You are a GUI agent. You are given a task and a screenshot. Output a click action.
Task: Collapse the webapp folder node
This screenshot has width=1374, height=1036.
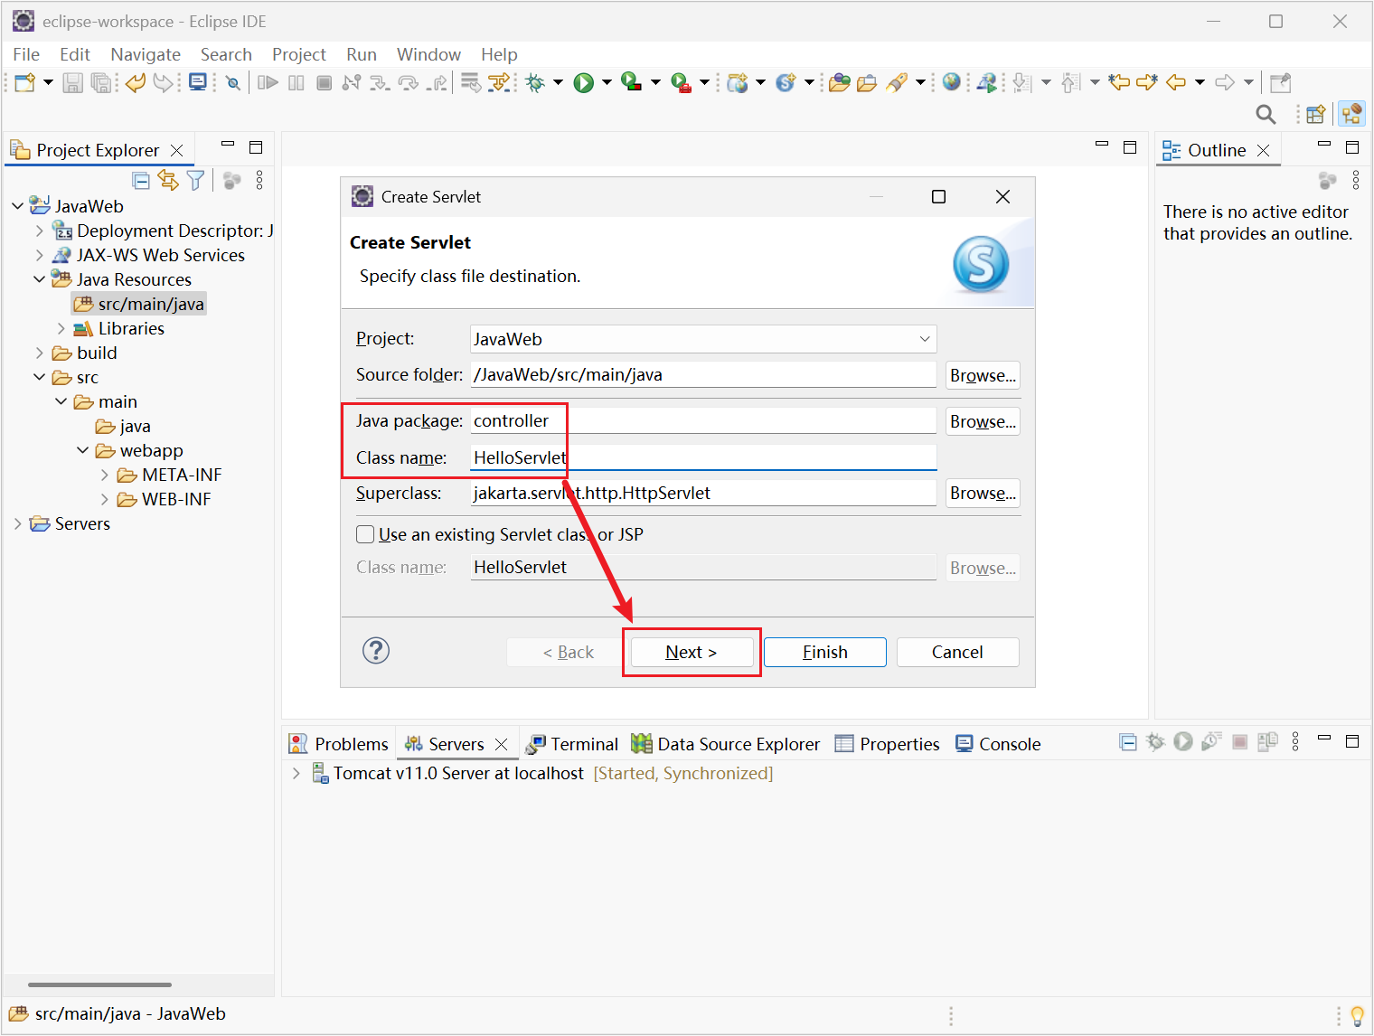click(82, 451)
